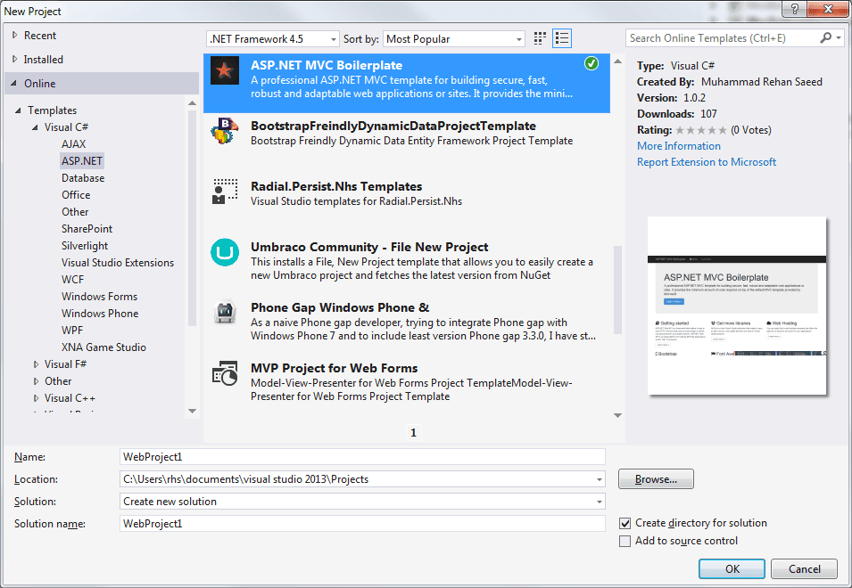The width and height of the screenshot is (852, 588).
Task: Enable Add to source control
Action: pyautogui.click(x=625, y=540)
